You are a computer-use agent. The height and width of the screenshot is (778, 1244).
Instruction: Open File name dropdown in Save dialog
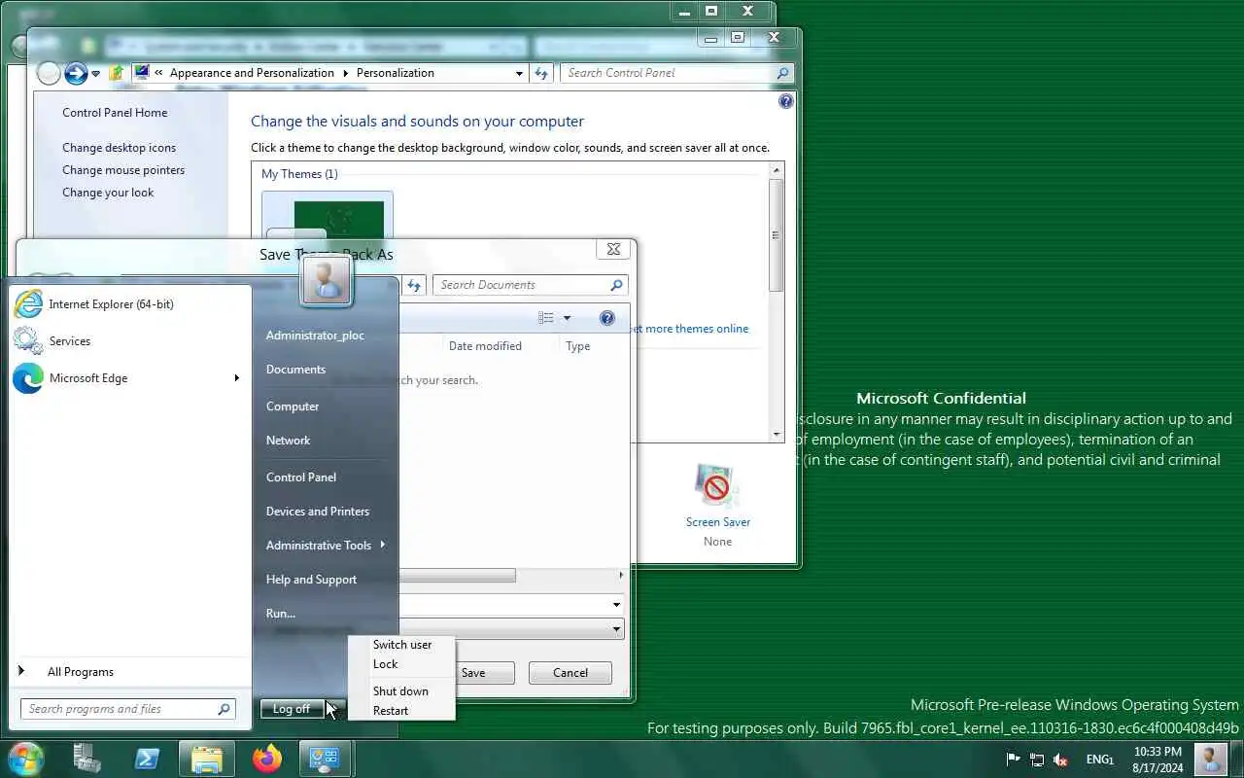616,605
